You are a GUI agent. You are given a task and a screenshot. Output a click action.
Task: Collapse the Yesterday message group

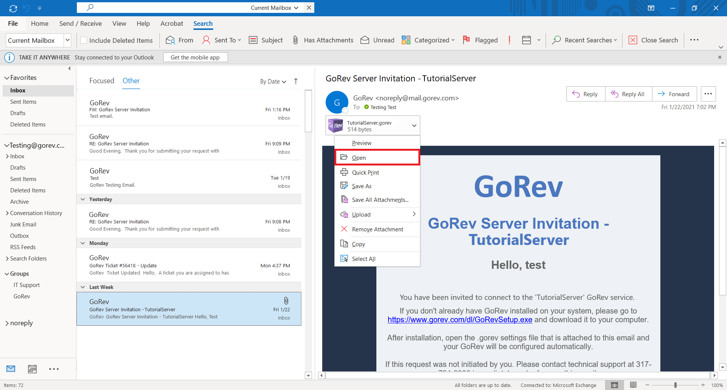(x=83, y=199)
